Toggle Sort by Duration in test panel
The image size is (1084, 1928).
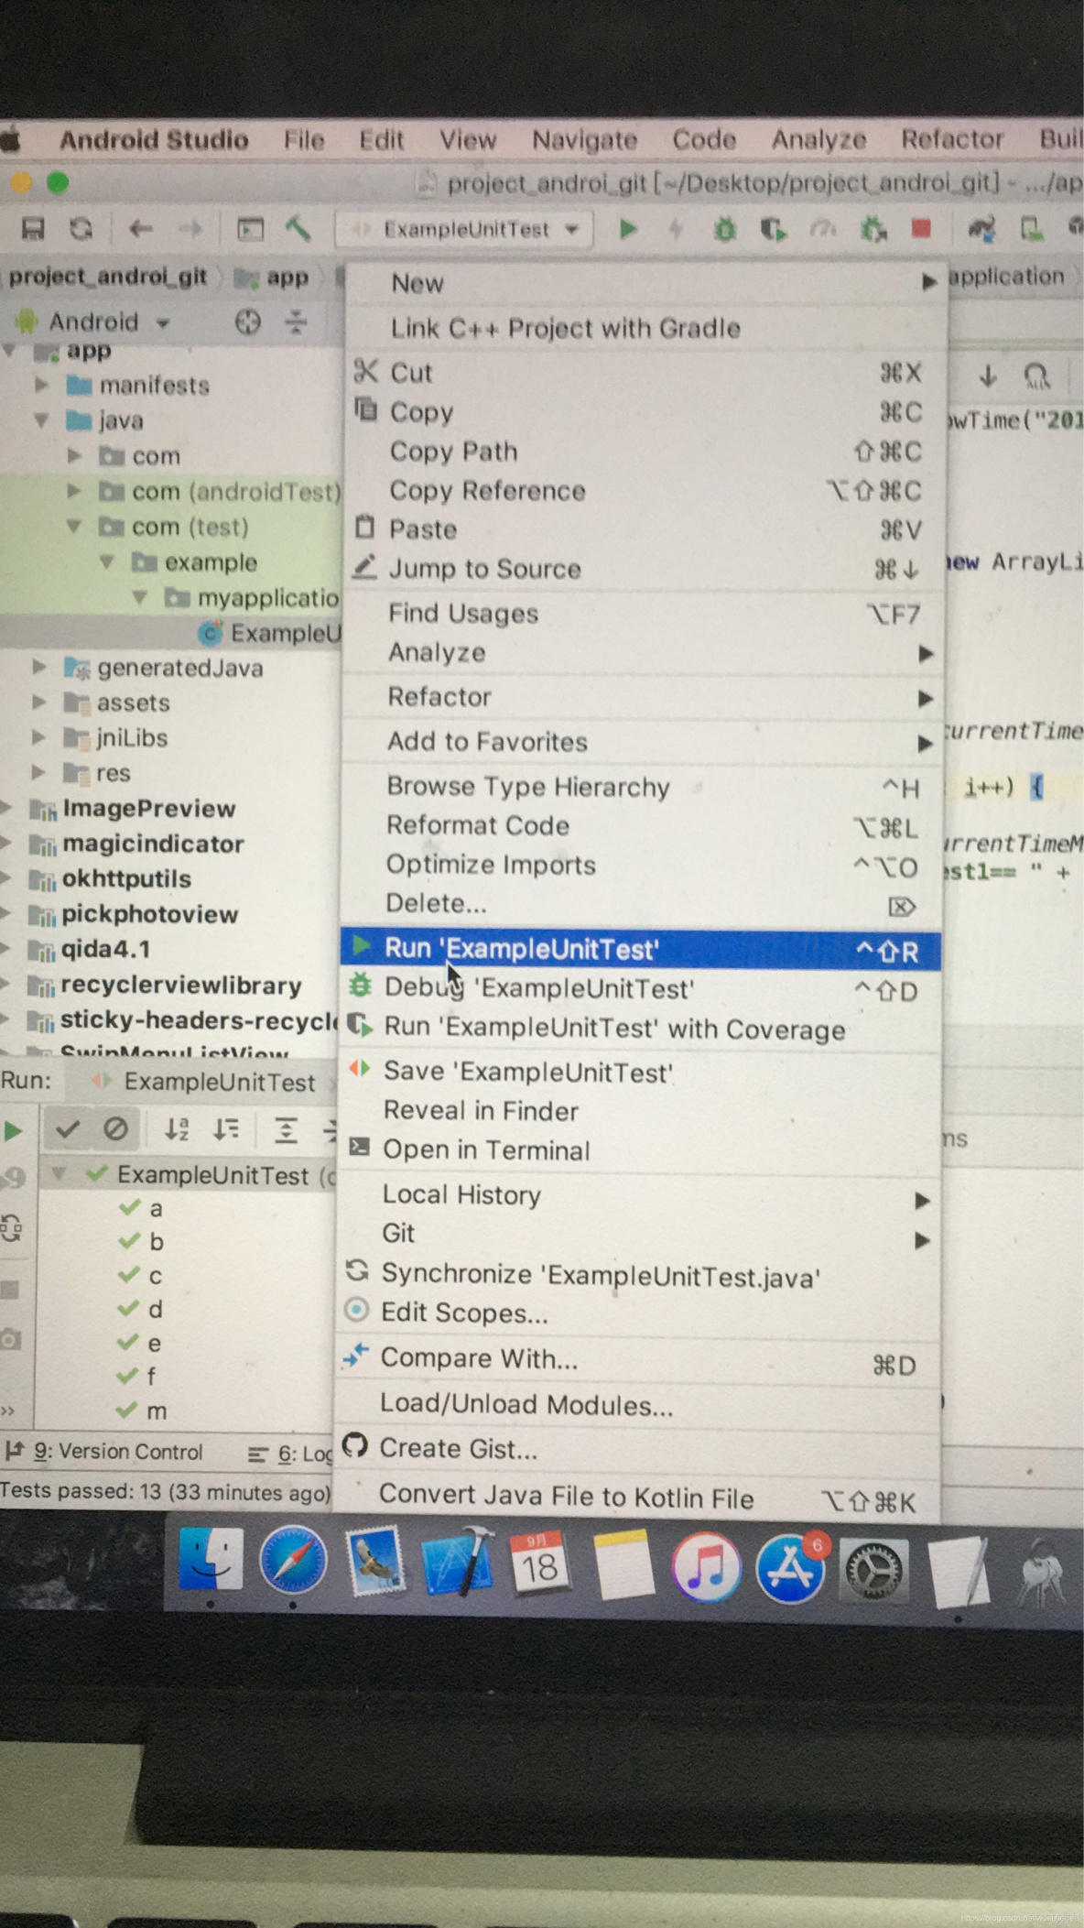tap(226, 1129)
